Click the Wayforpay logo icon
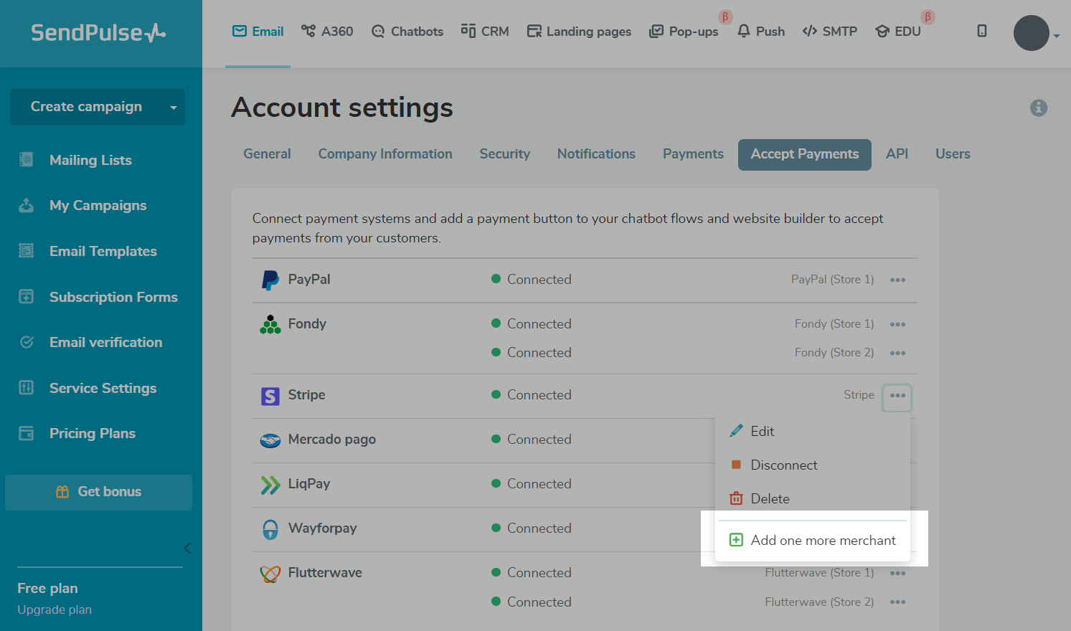Viewport: 1071px width, 631px height. 270,530
